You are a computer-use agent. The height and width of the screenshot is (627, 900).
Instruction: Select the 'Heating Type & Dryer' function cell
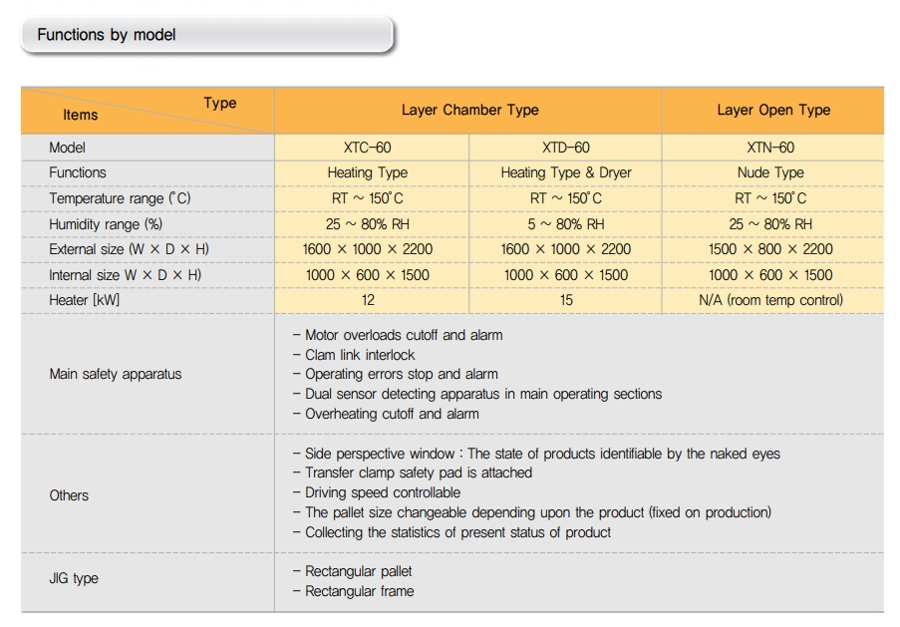565,172
